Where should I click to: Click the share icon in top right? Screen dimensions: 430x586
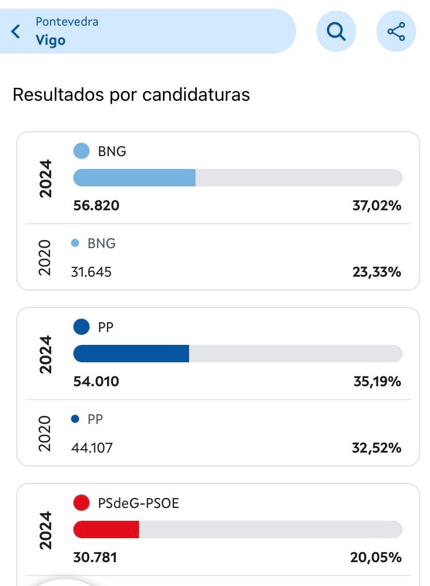pyautogui.click(x=396, y=31)
